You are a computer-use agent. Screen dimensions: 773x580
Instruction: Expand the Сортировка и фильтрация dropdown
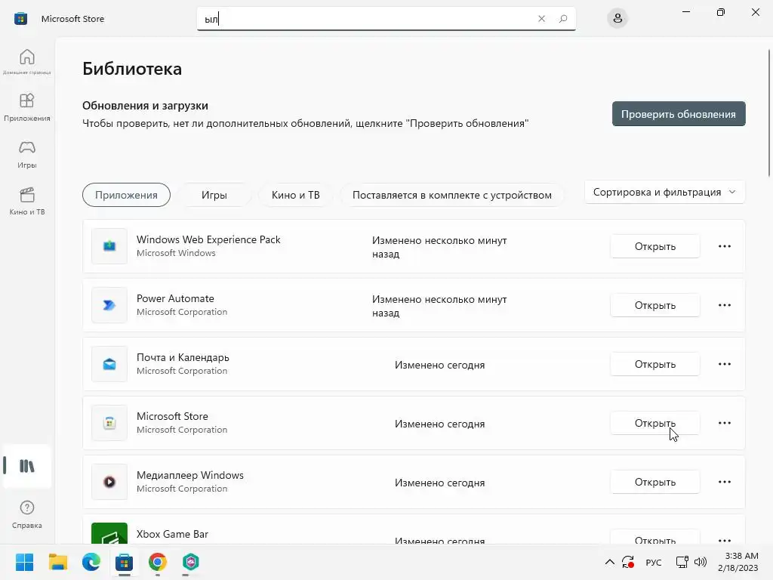click(664, 193)
